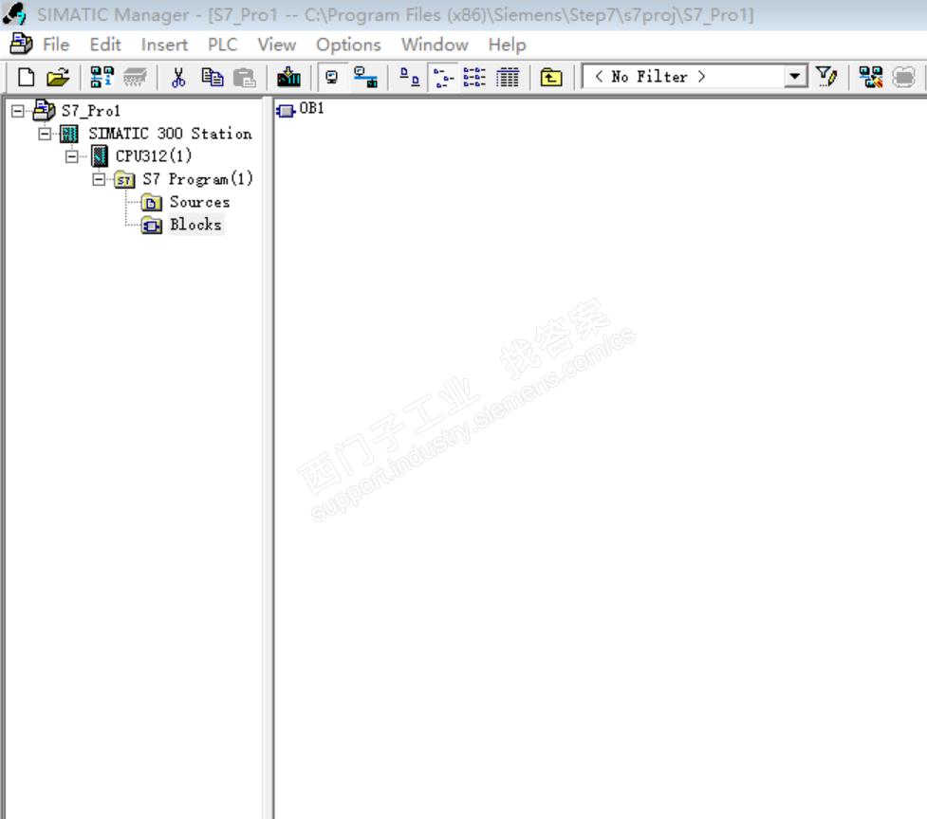Click the Up One Level folder icon
The width and height of the screenshot is (927, 819).
(551, 78)
